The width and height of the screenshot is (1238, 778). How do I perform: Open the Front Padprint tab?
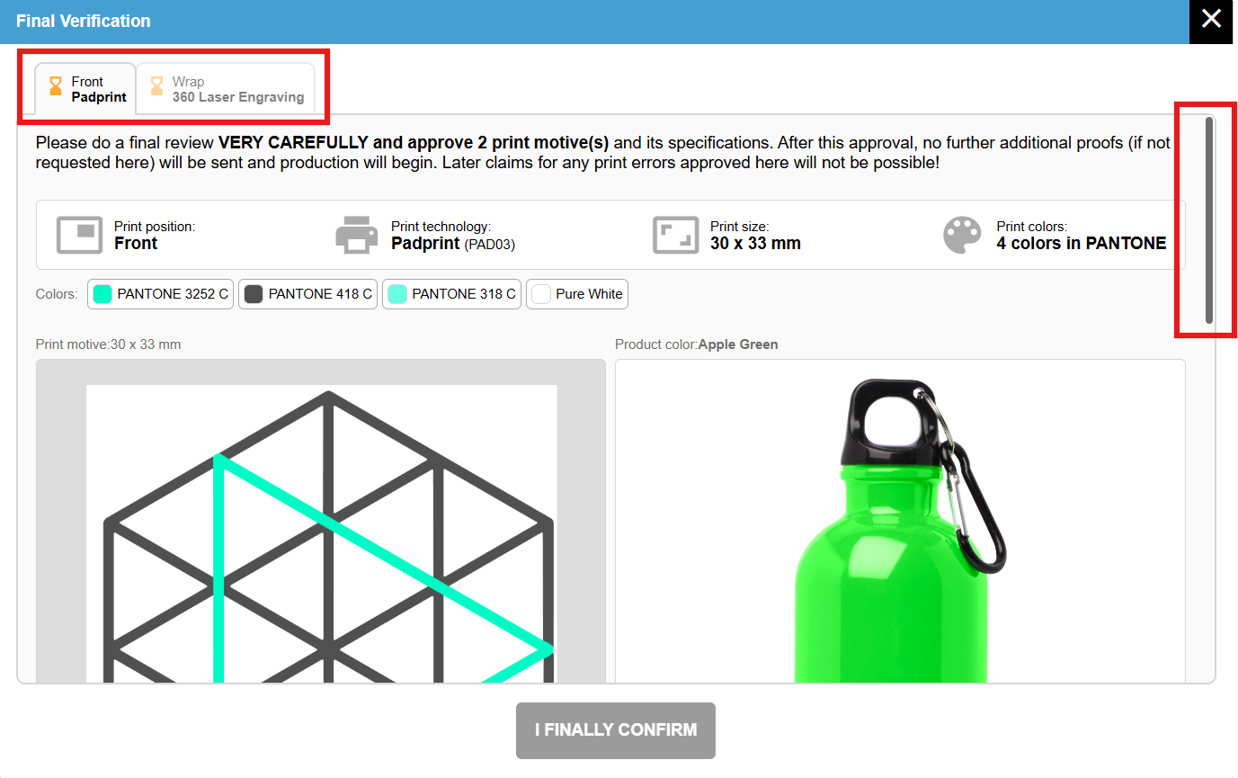coord(85,89)
